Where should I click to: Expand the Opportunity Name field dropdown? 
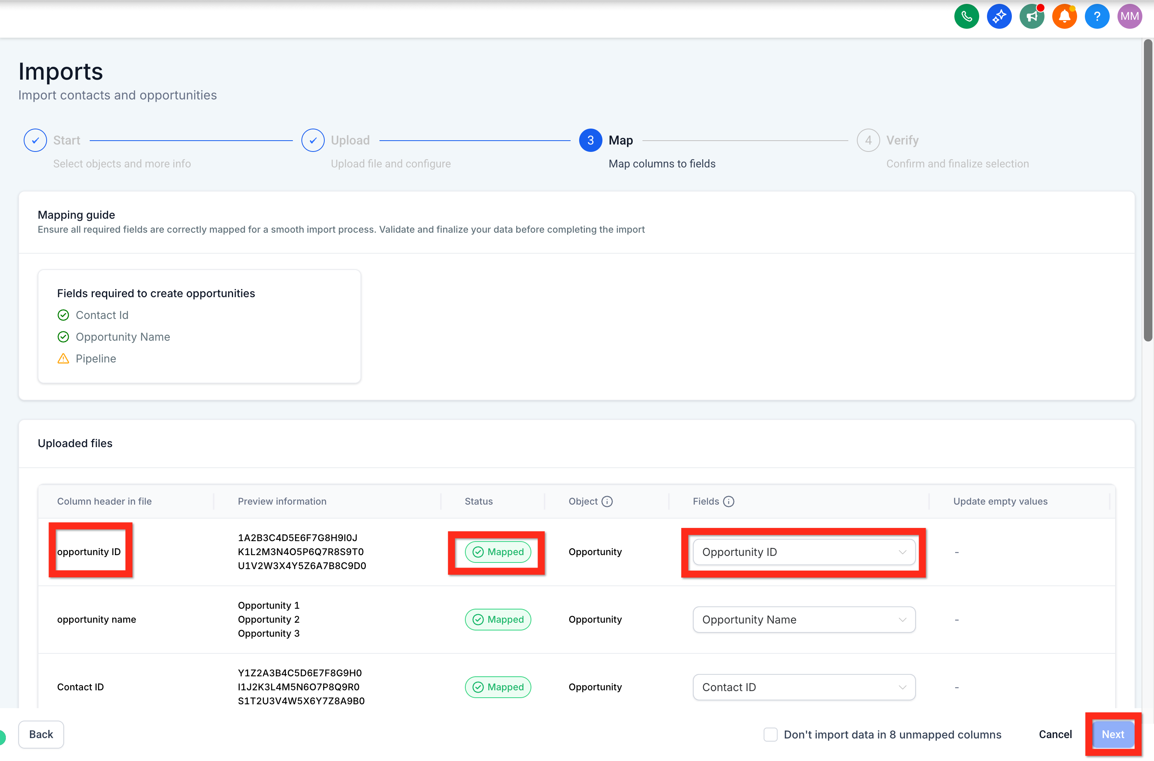pos(804,619)
